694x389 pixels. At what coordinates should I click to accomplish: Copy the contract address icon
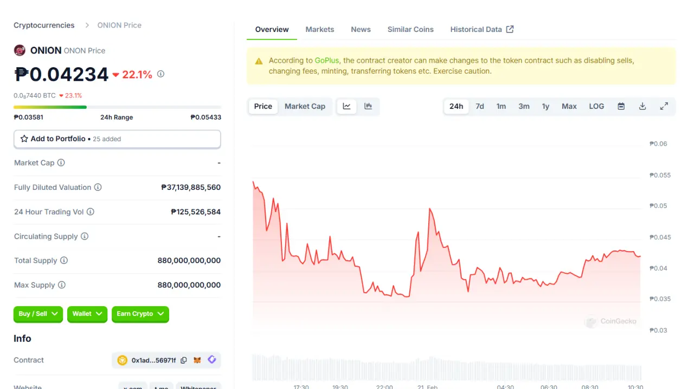(x=183, y=360)
